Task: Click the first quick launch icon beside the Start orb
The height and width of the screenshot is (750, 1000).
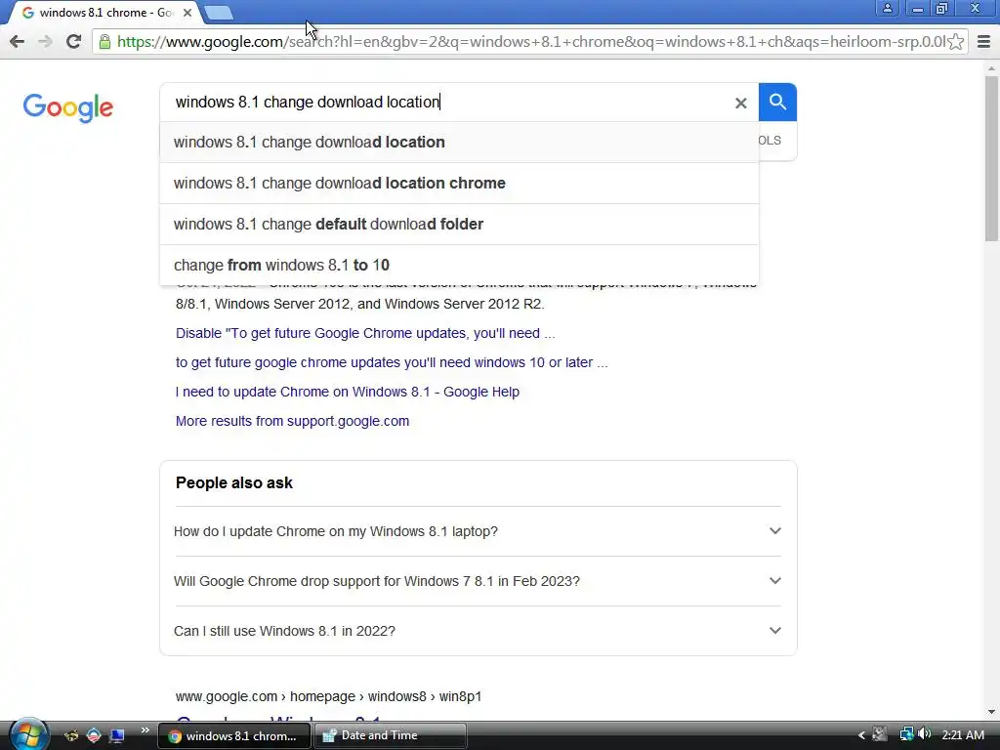Action: coord(71,735)
